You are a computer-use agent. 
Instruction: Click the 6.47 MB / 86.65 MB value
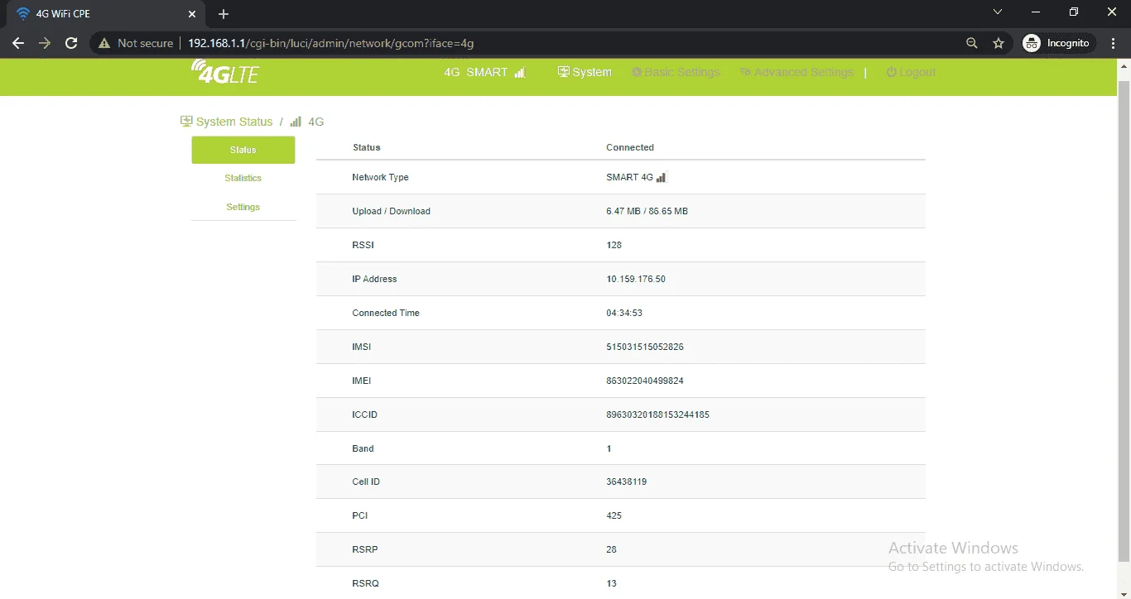[x=647, y=211]
